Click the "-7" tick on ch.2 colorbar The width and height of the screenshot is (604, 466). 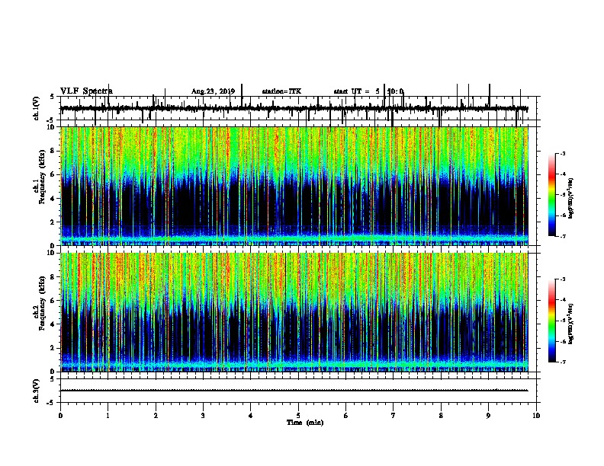click(x=562, y=362)
